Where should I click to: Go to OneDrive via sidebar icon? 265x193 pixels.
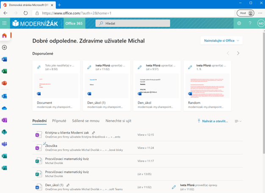pos(5,108)
